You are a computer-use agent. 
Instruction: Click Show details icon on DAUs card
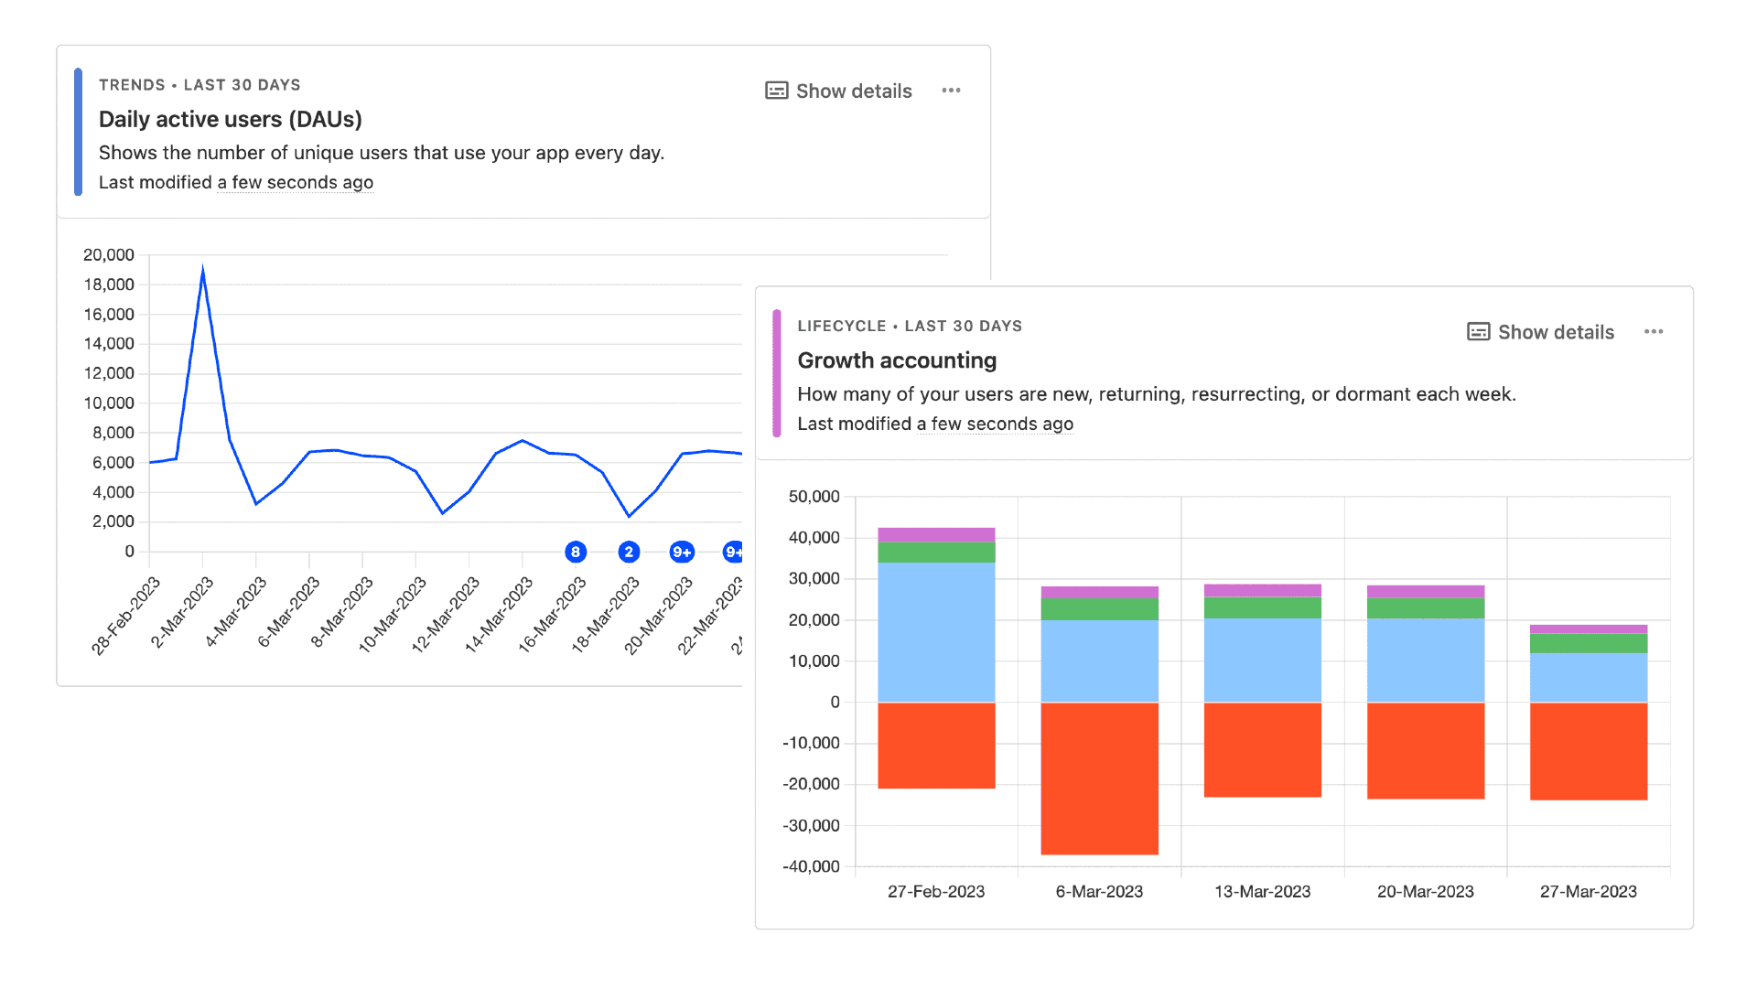[x=776, y=91]
